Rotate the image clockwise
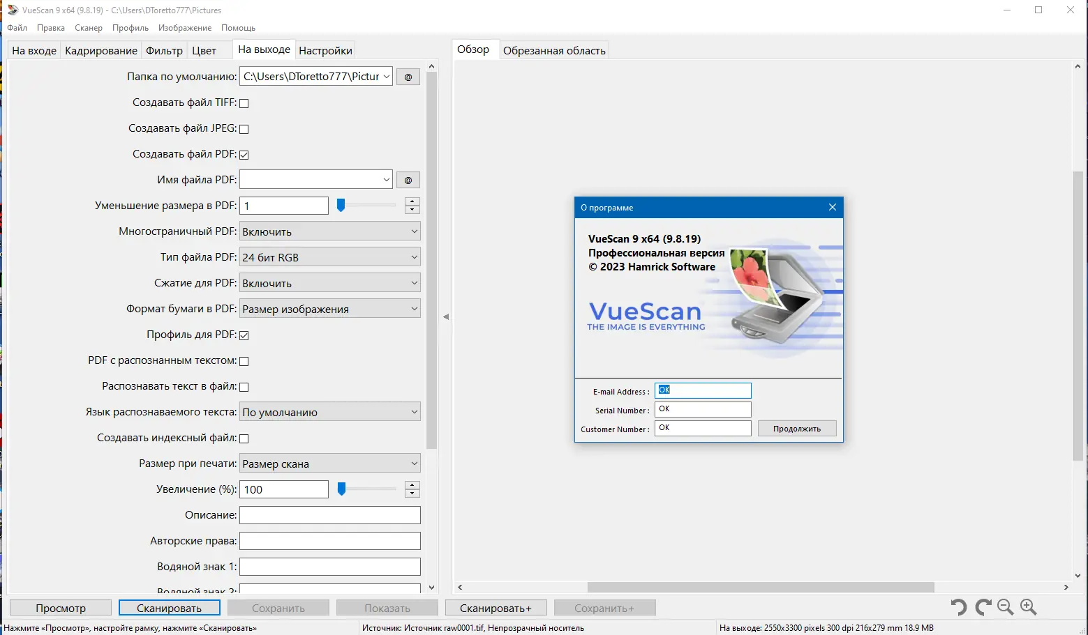Image resolution: width=1088 pixels, height=635 pixels. (x=982, y=606)
